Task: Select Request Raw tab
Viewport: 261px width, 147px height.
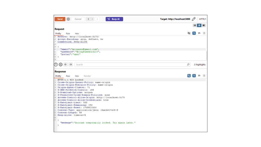Action: pos(68,33)
